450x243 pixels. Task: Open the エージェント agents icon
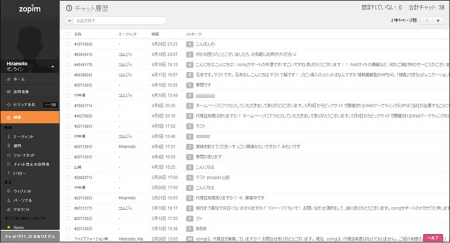click(9, 136)
